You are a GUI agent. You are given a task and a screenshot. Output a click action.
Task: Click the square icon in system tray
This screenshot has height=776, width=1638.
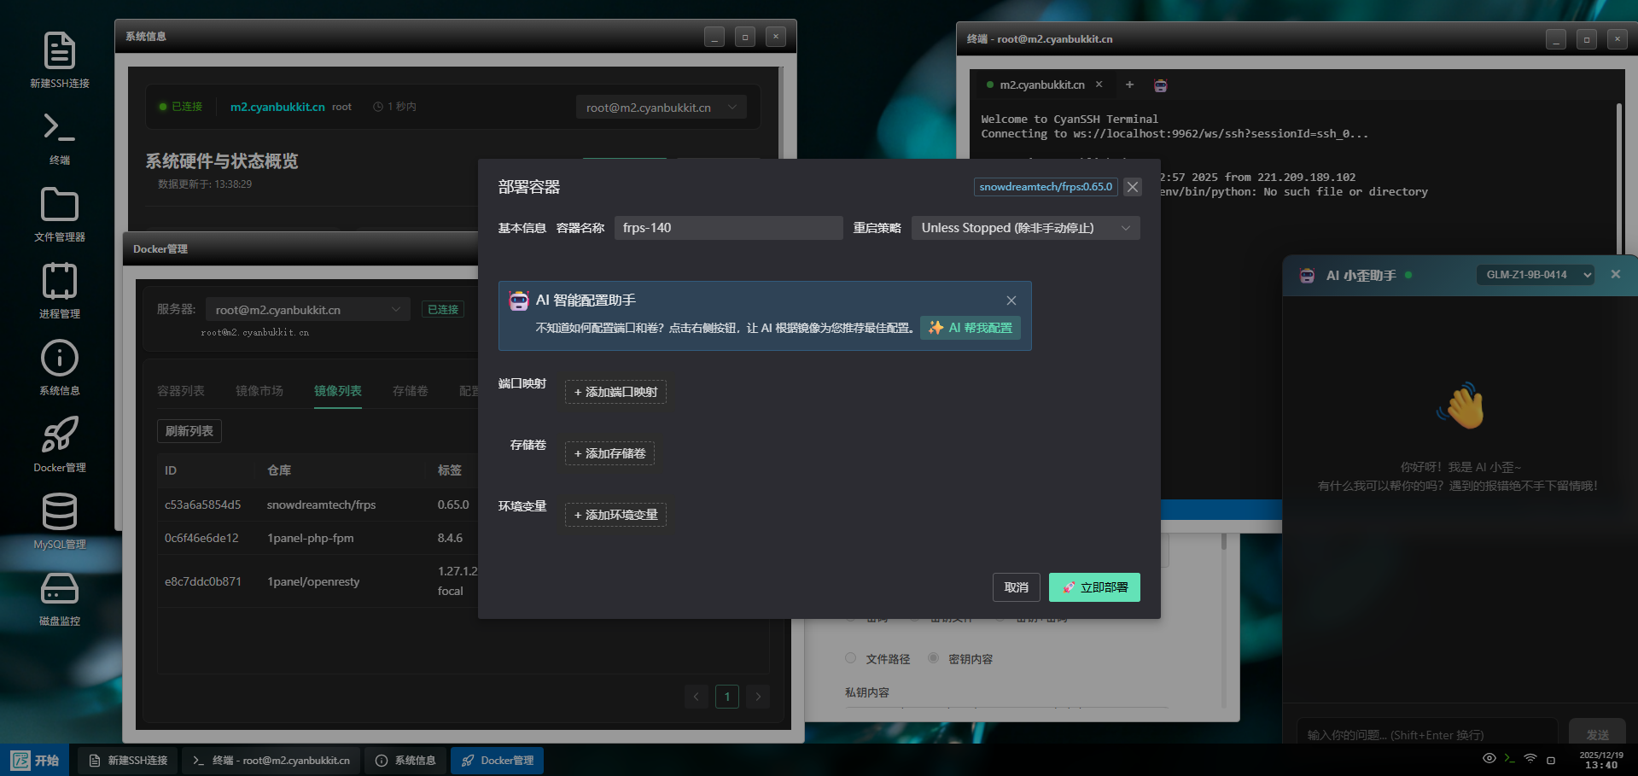[x=1551, y=760]
